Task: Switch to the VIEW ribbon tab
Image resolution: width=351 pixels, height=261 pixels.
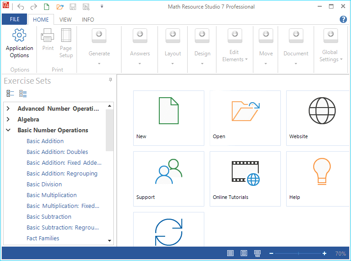Action: coord(66,20)
